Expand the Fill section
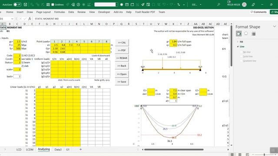Viewport: 278px width, 156px height. point(238,42)
